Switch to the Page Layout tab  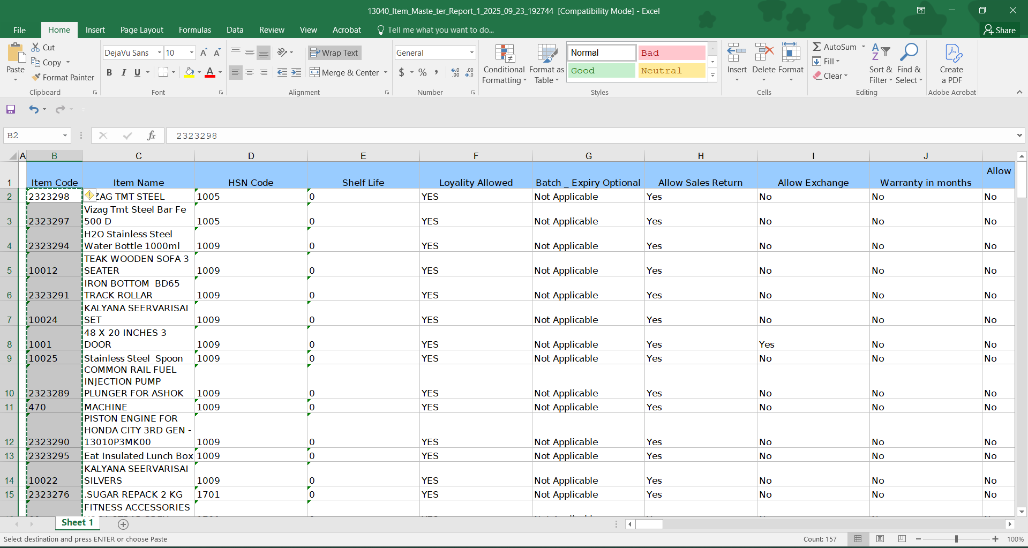[x=141, y=30]
